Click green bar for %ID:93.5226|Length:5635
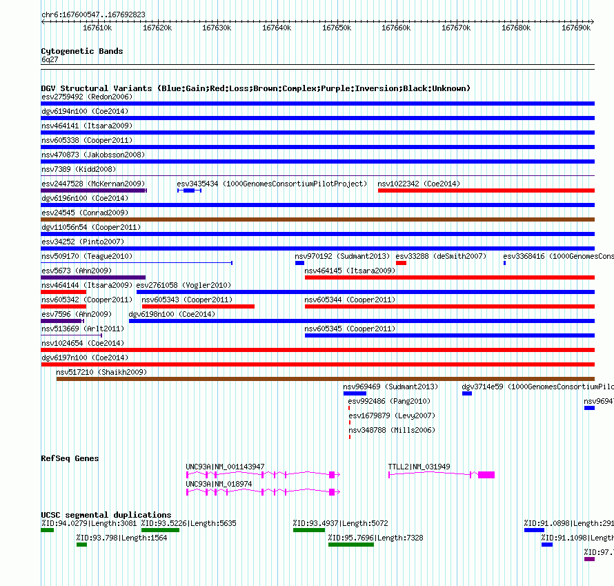 (160, 530)
